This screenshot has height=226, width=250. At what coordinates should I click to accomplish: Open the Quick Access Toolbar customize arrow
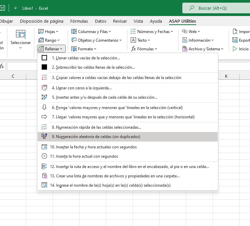(x=15, y=8)
